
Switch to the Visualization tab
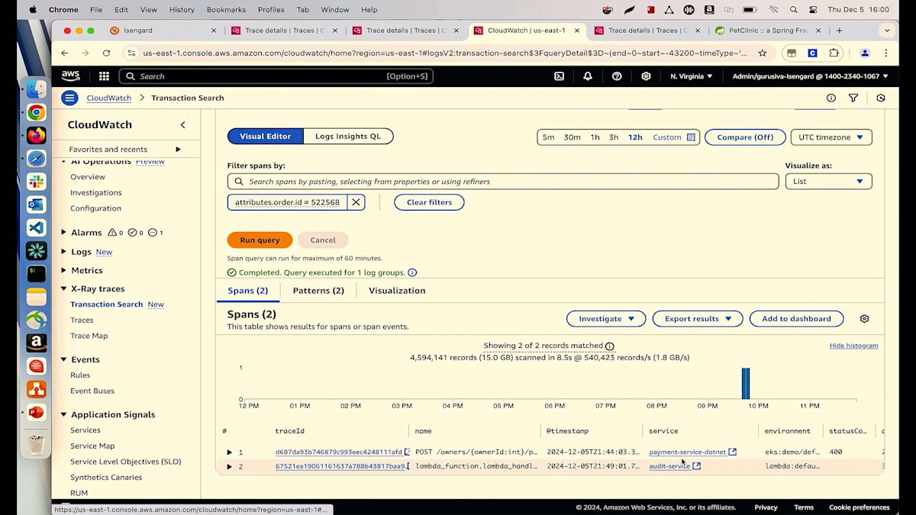(x=397, y=291)
